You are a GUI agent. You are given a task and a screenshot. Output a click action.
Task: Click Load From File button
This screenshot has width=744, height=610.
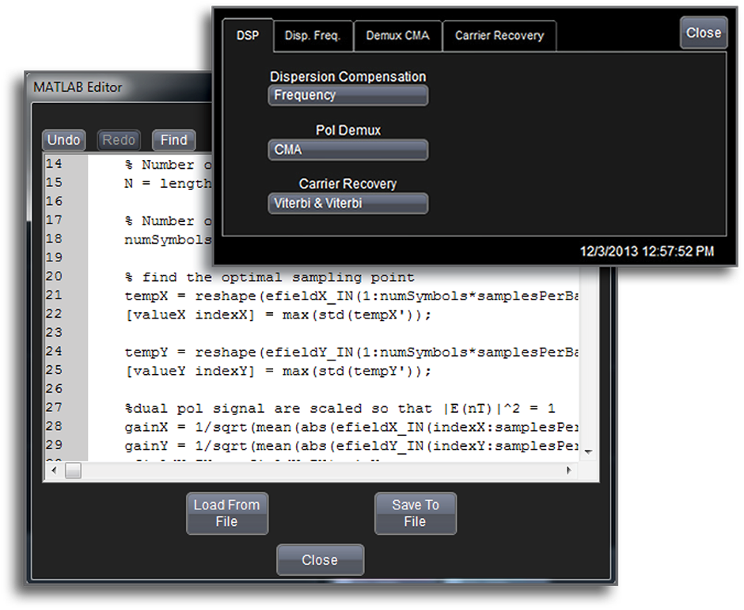(226, 513)
